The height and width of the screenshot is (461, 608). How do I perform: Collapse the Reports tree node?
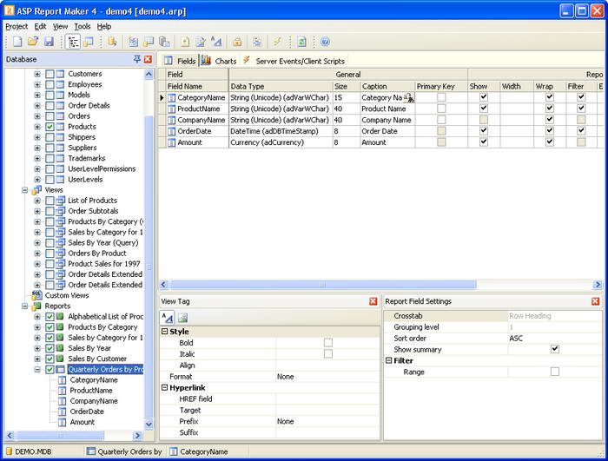coord(25,306)
